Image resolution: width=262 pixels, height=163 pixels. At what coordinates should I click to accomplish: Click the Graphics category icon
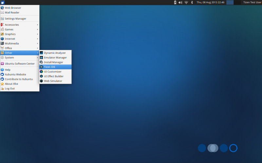point(2,34)
